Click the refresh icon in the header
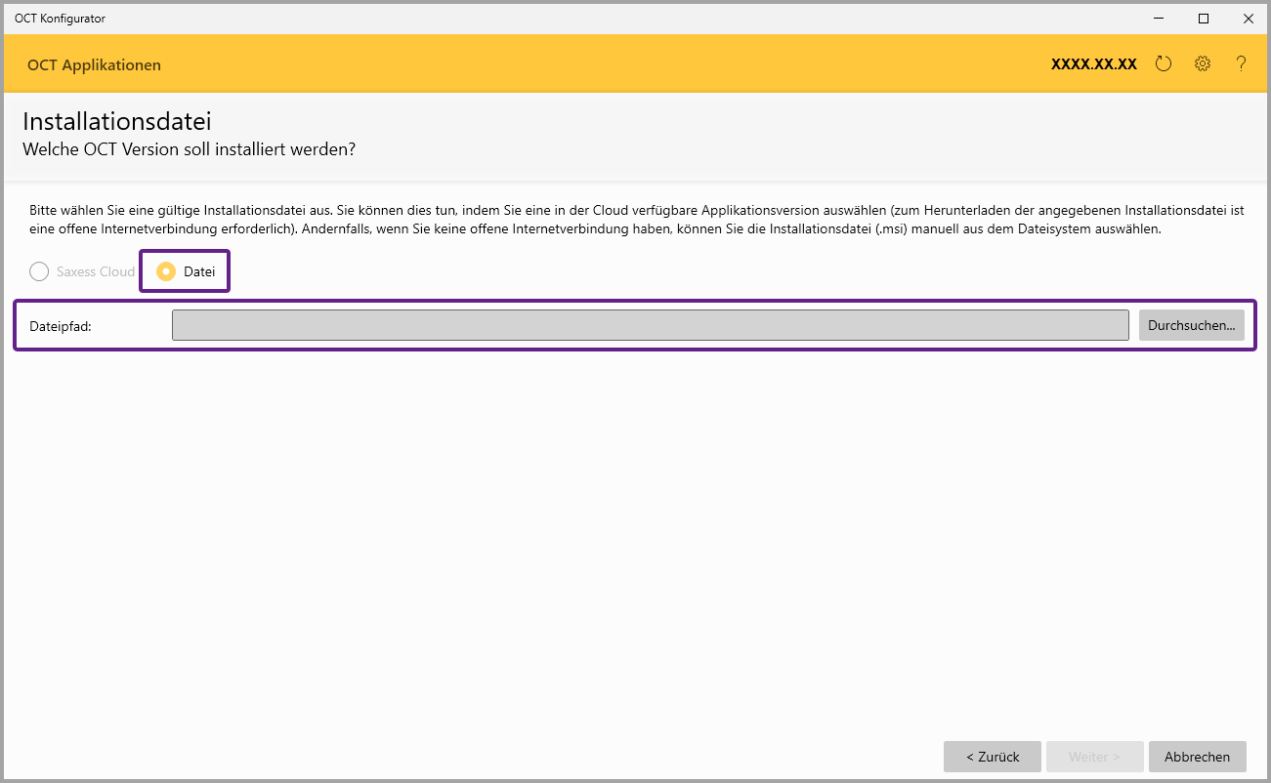 coord(1163,64)
